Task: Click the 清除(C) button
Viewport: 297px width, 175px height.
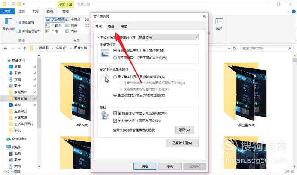Action: point(185,130)
